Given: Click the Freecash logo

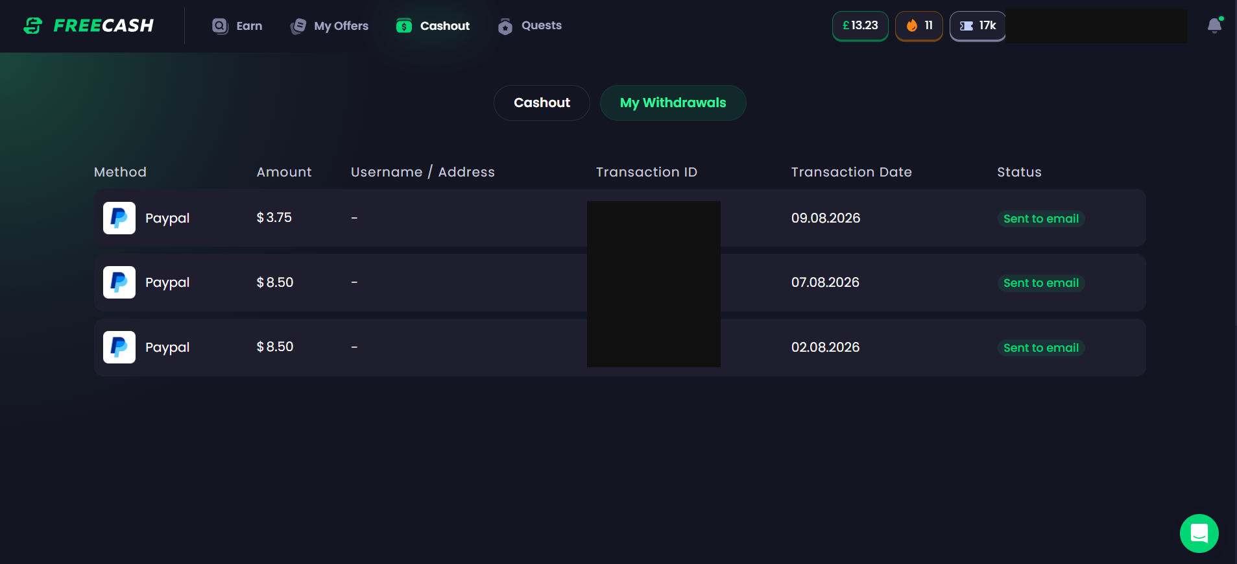Looking at the screenshot, I should (89, 26).
